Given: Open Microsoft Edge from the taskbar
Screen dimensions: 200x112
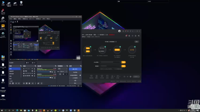Looking at the screenshot, I should [x=17, y=111].
